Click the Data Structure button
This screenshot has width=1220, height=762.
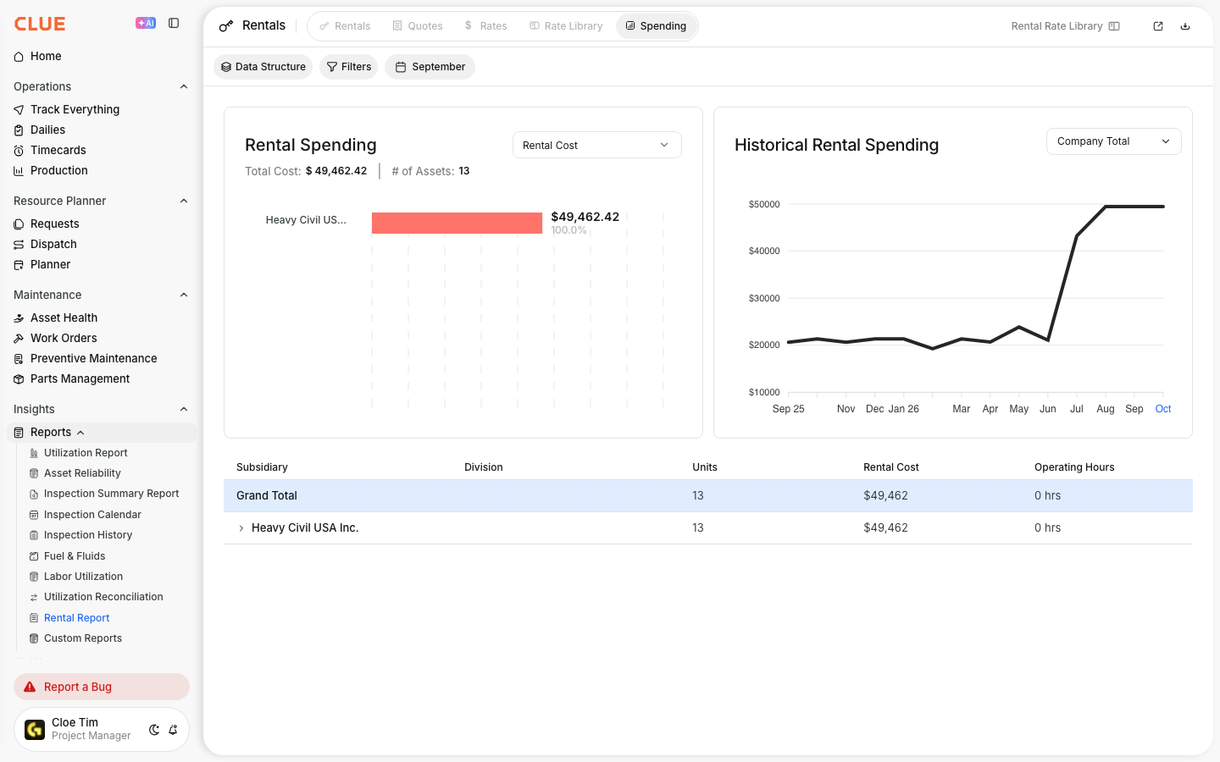(x=263, y=67)
